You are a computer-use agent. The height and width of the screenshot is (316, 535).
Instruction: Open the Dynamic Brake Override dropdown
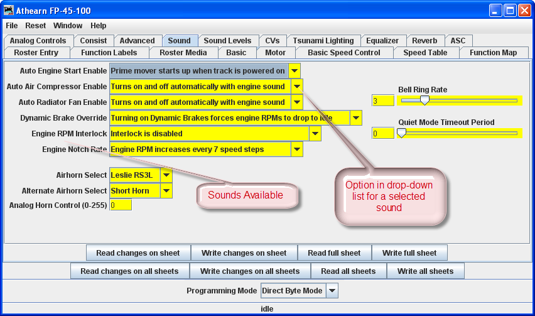point(356,117)
